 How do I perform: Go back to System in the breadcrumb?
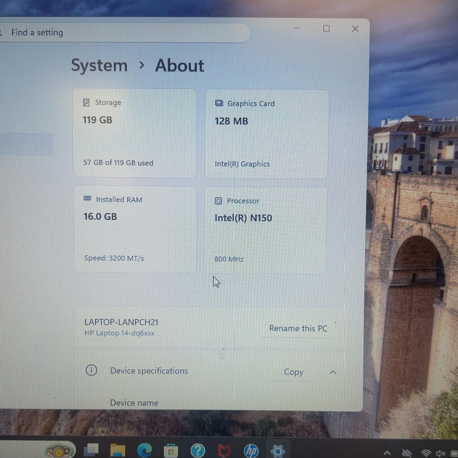pos(99,66)
